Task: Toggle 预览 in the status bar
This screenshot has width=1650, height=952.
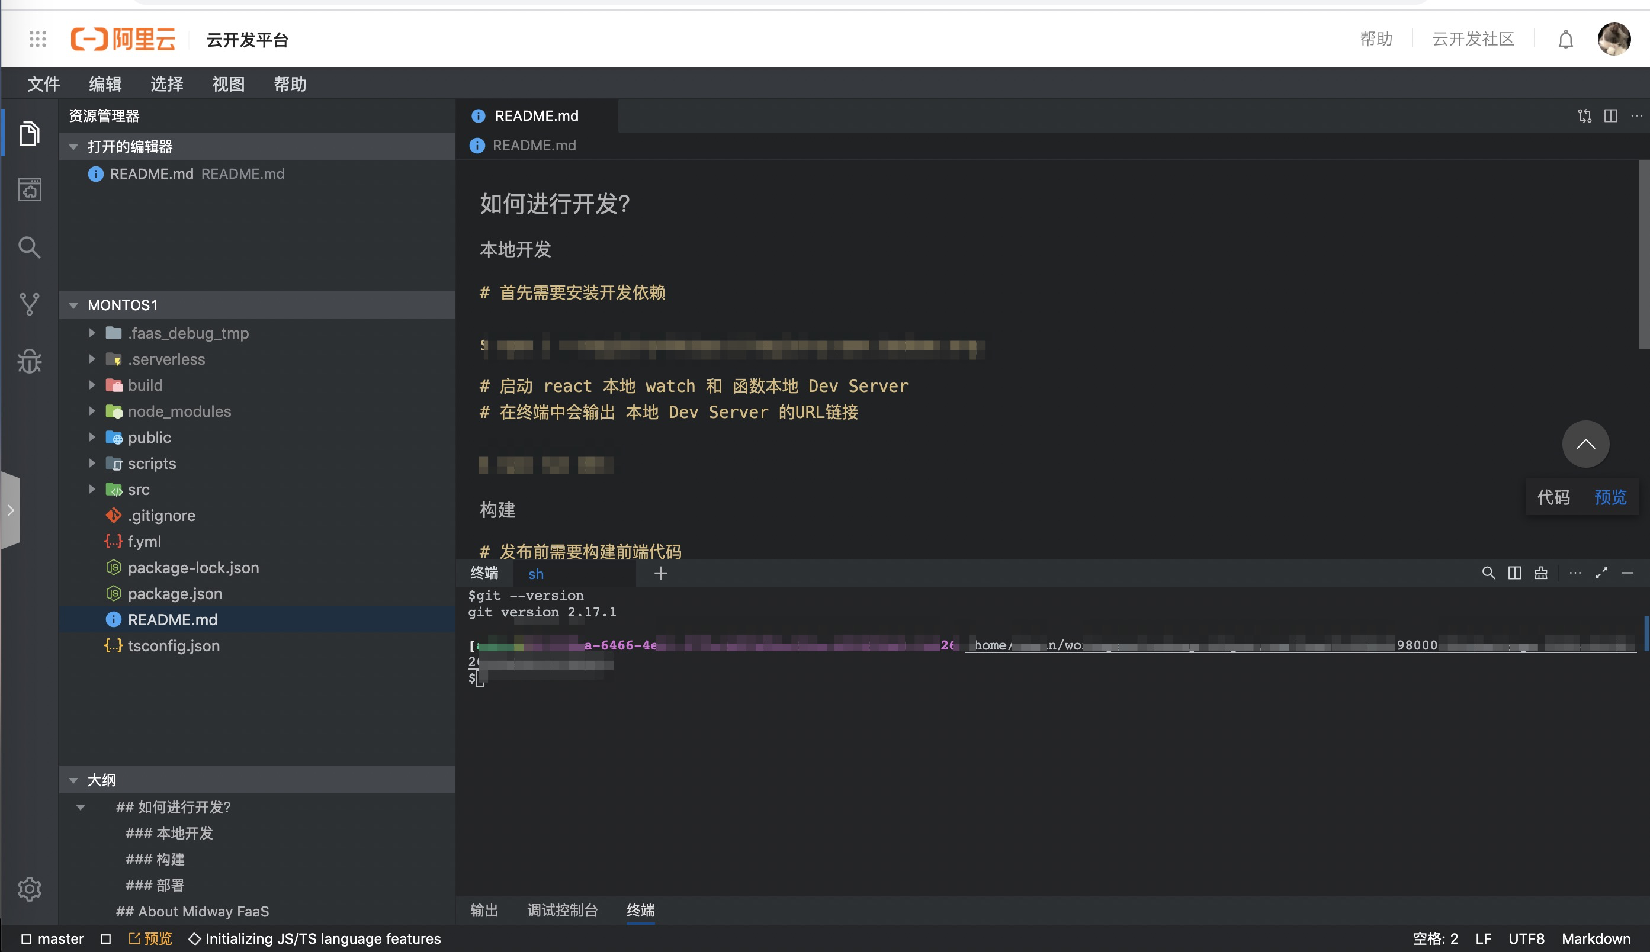Action: point(150,938)
